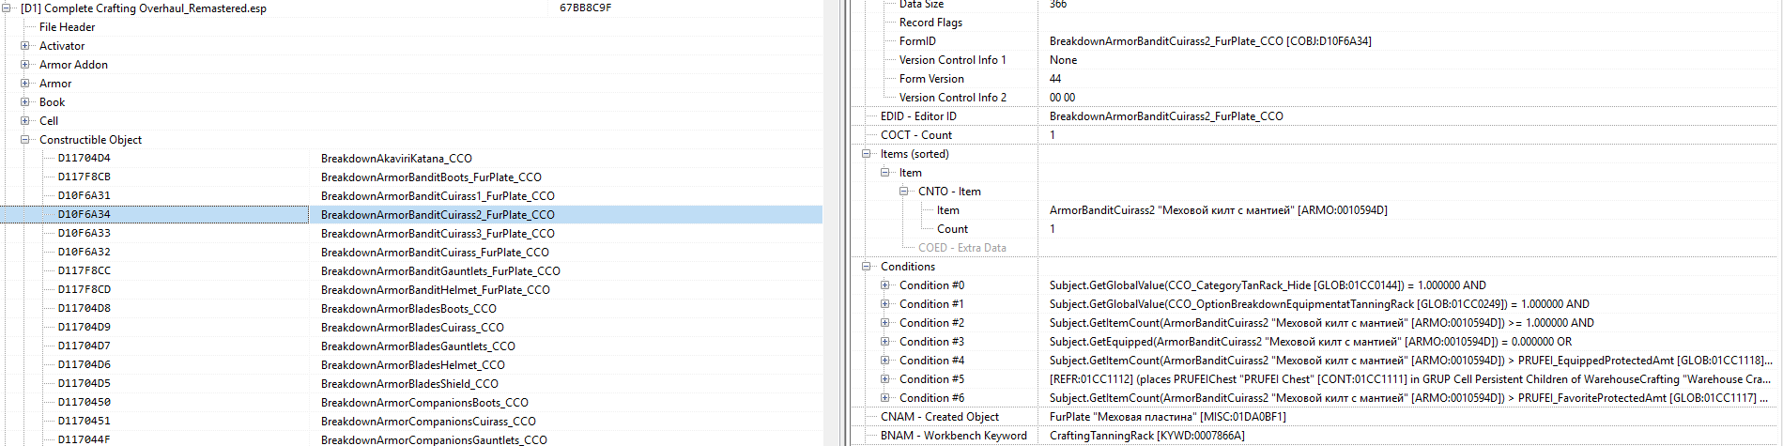
Task: Expand the Armor group
Action: (25, 83)
